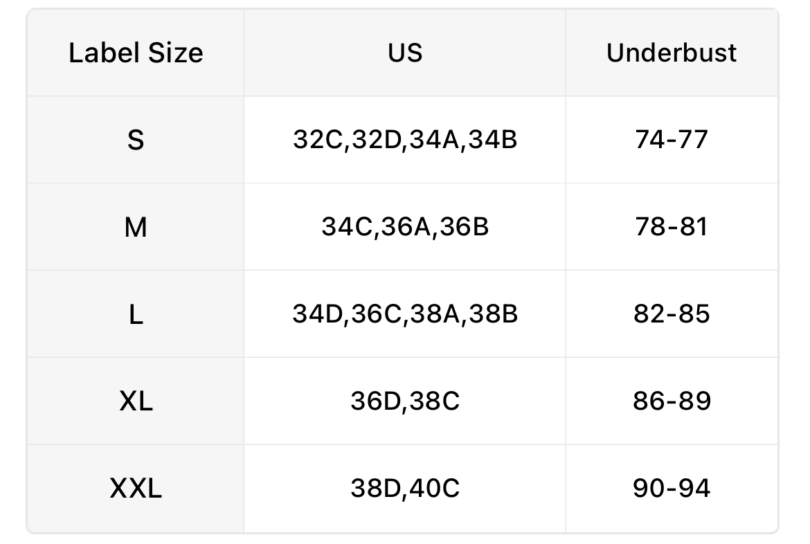
Task: Click the 82-85 underbust value
Action: [x=672, y=315]
